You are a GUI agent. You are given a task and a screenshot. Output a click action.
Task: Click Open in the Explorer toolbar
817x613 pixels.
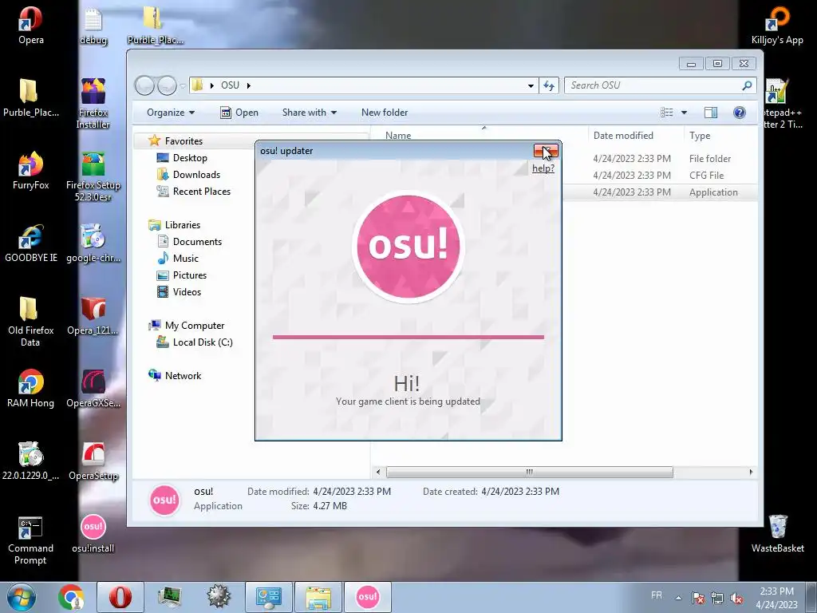(x=239, y=113)
